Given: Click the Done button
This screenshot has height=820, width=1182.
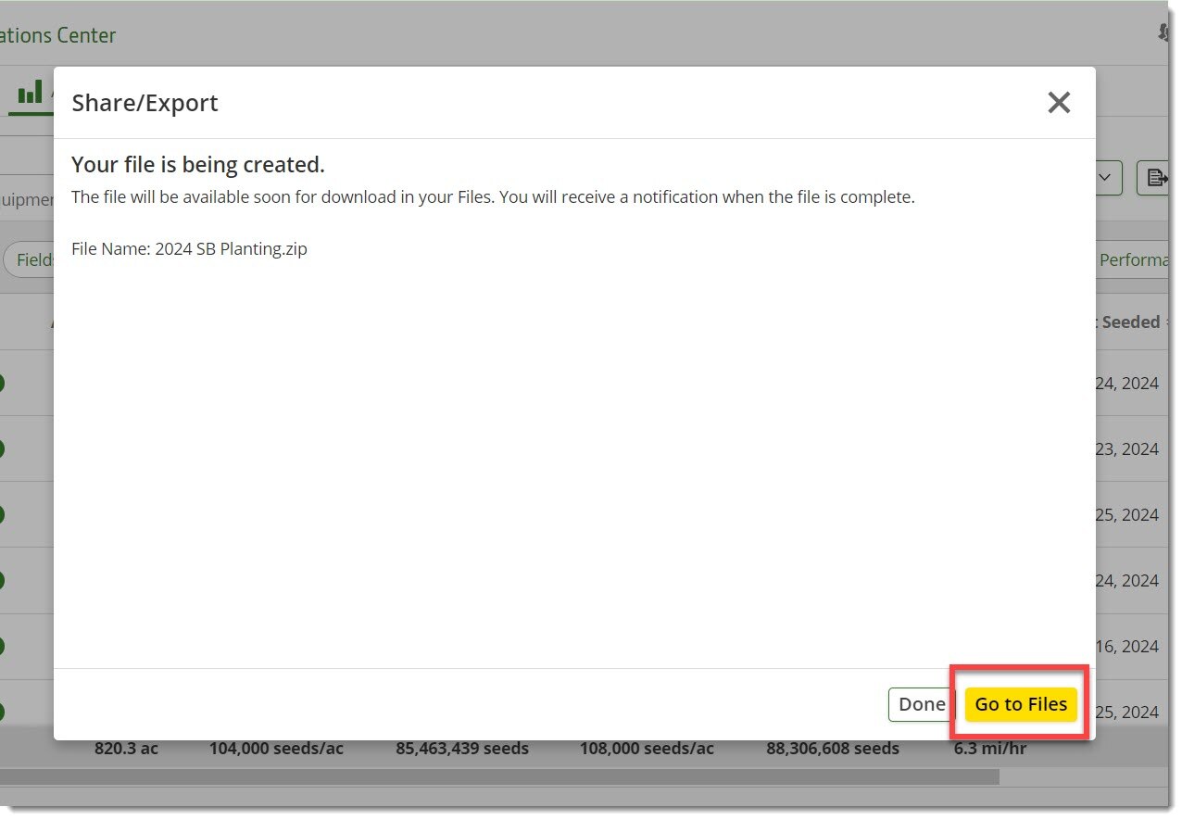Looking at the screenshot, I should pyautogui.click(x=920, y=704).
